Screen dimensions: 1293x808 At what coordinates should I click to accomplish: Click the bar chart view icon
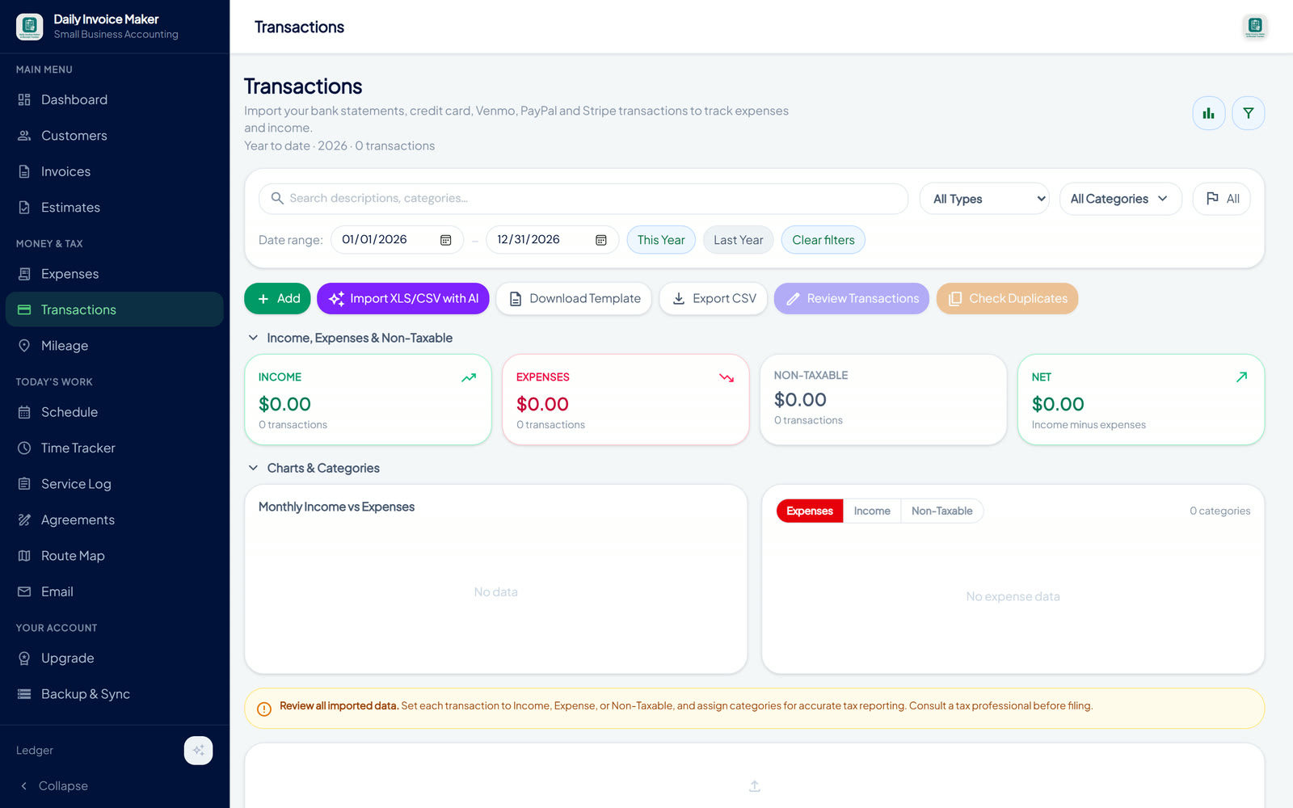(x=1209, y=113)
